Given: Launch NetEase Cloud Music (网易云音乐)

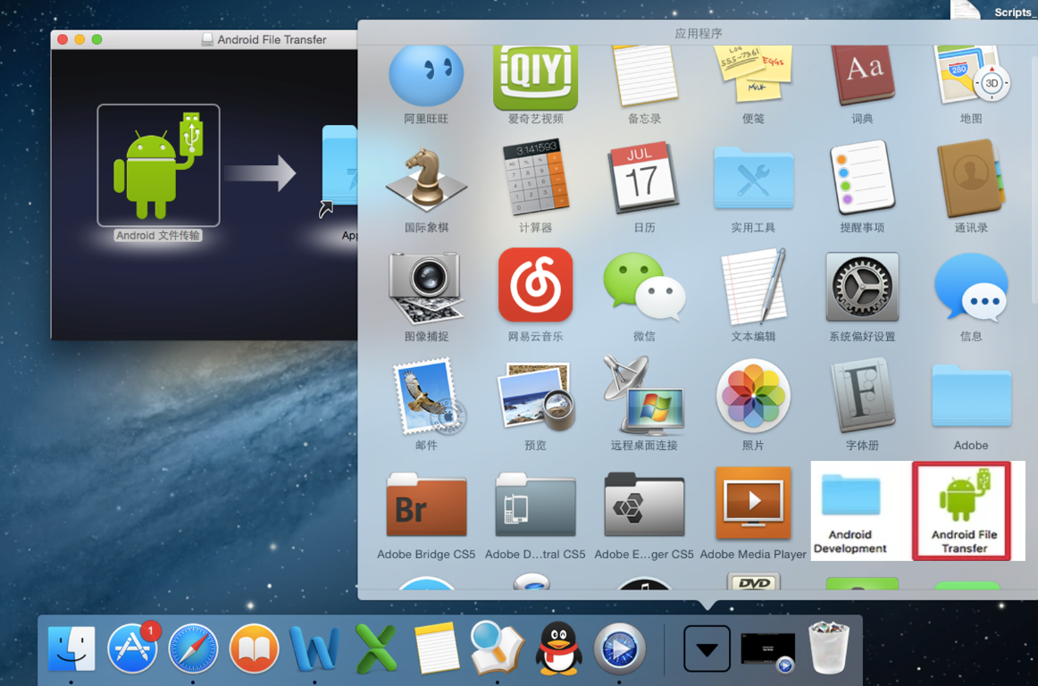Looking at the screenshot, I should [x=535, y=286].
